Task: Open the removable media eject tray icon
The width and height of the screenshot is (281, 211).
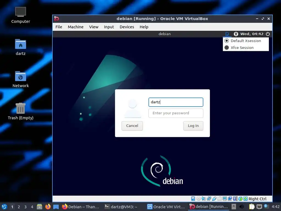Action: click(234, 207)
